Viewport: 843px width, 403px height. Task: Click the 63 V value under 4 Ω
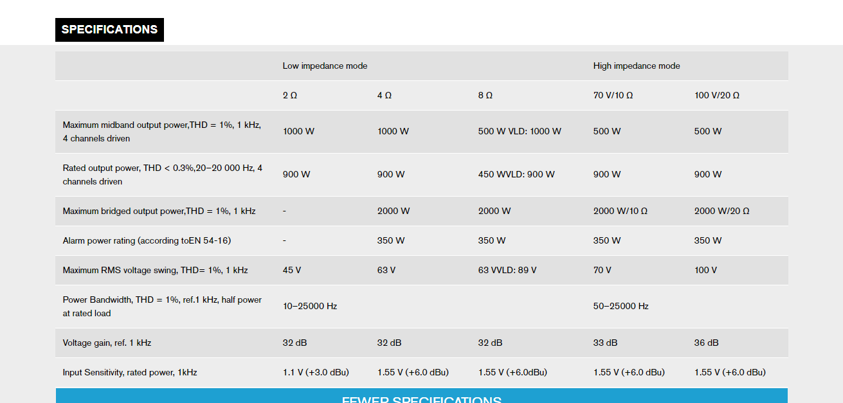[x=386, y=271]
